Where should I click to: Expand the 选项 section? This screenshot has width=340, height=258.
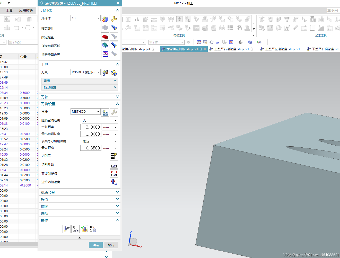(80, 213)
